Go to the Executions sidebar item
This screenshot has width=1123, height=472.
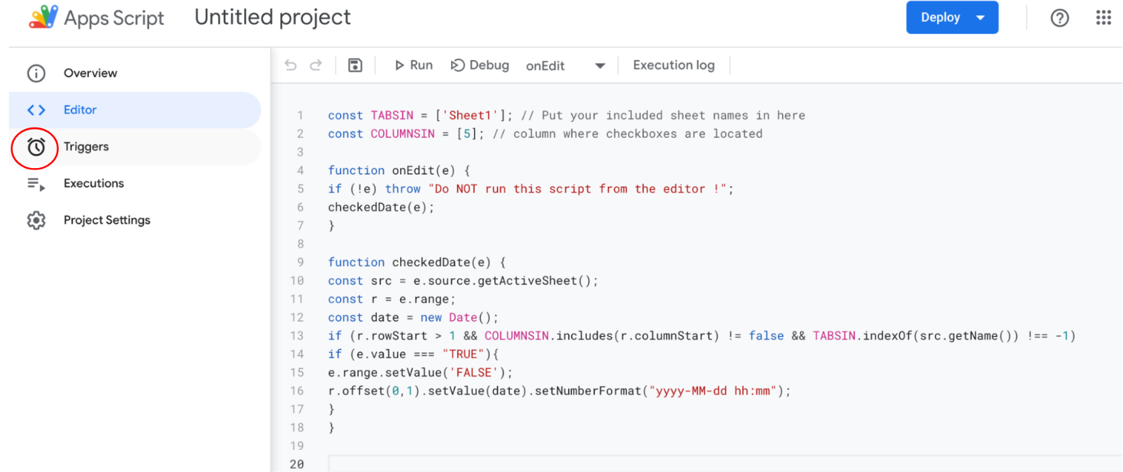click(94, 183)
